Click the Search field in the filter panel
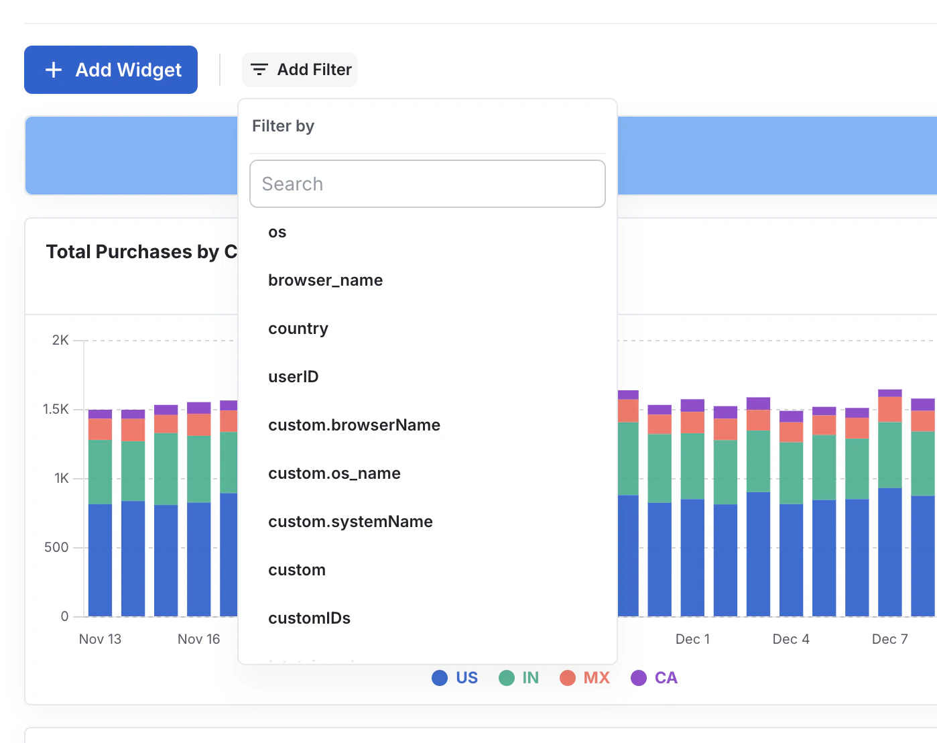The width and height of the screenshot is (937, 743). point(428,184)
